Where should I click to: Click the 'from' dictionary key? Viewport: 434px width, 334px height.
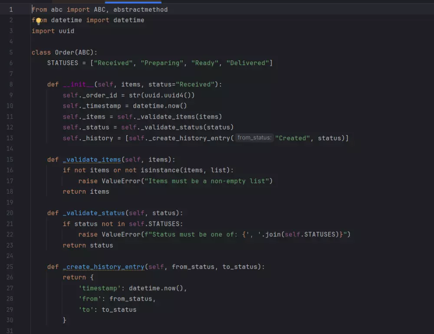[x=90, y=299]
